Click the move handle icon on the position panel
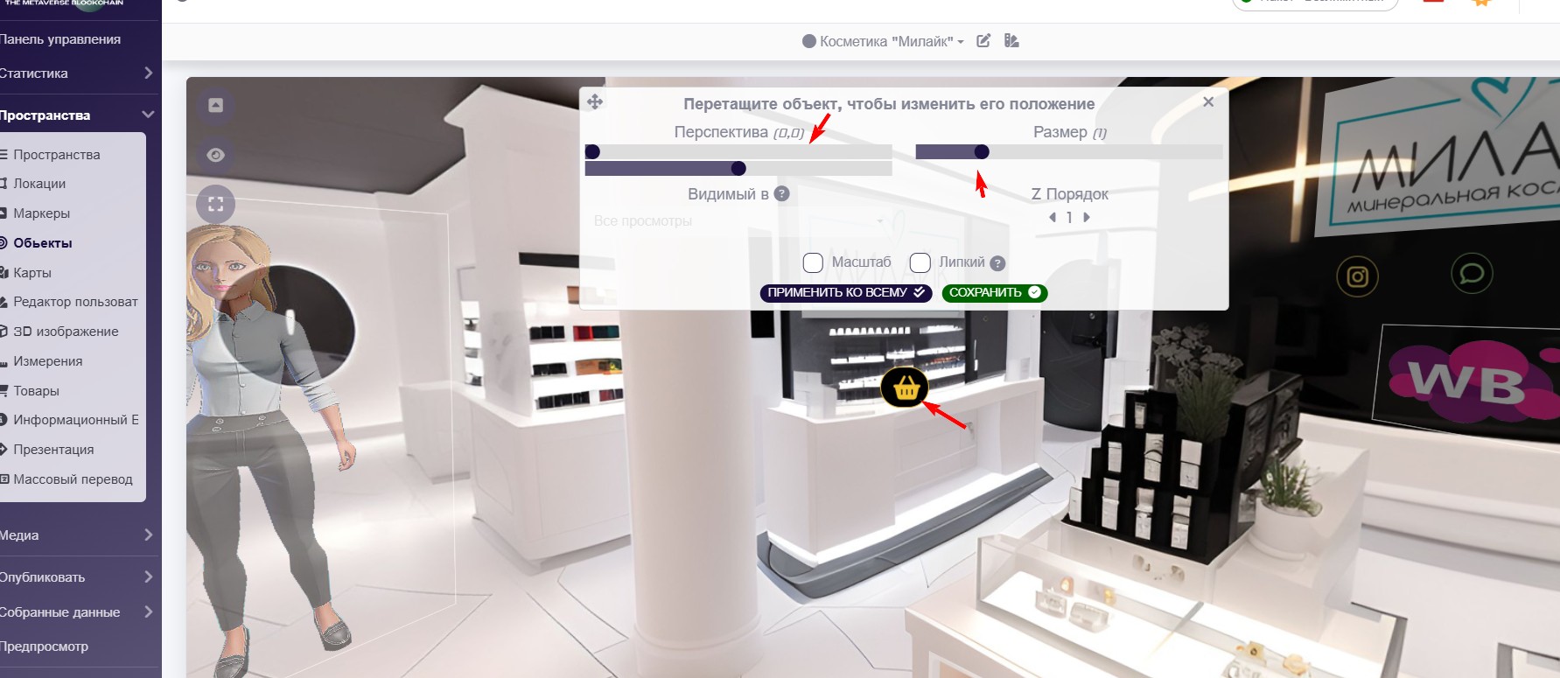Viewport: 1560px width, 678px height. point(595,102)
